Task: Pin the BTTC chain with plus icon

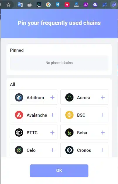Action: coord(52,133)
